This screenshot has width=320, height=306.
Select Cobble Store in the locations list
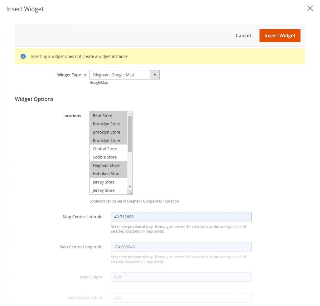pyautogui.click(x=105, y=157)
